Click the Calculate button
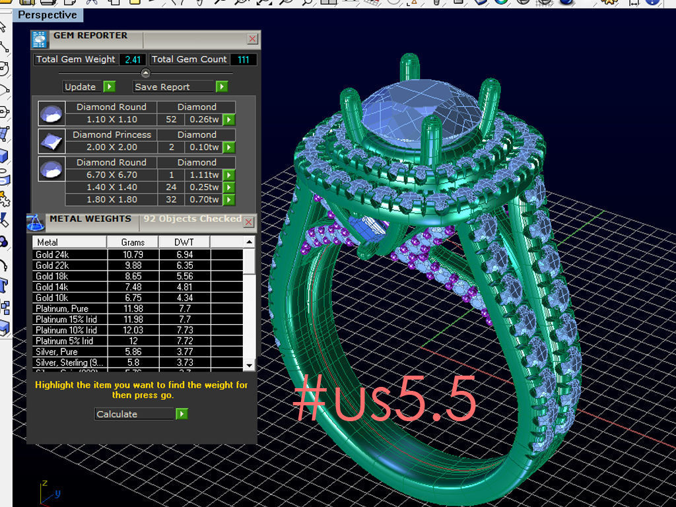 pos(135,414)
